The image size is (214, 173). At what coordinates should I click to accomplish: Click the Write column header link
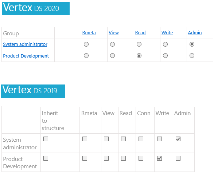(167, 33)
